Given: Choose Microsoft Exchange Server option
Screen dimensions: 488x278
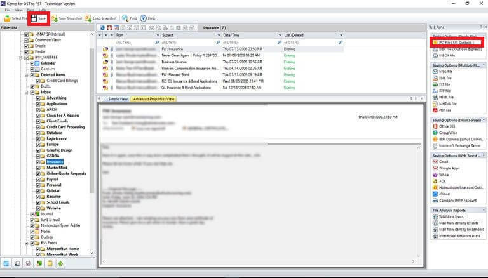Looking at the screenshot, I should [x=457, y=145].
